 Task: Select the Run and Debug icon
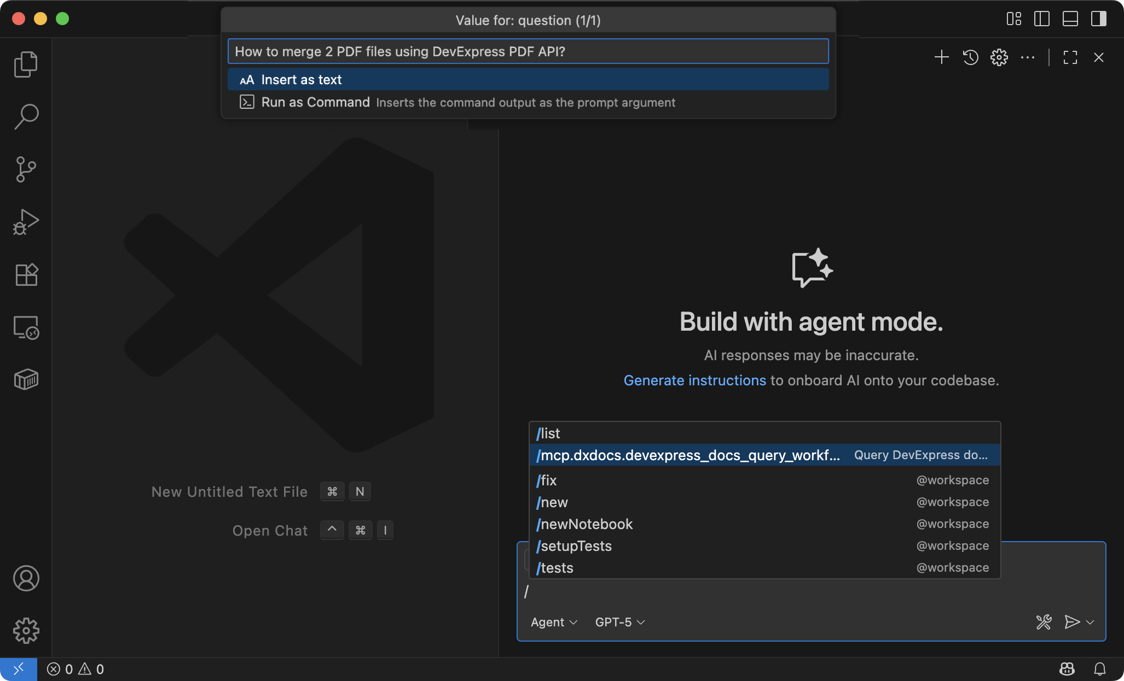tap(25, 221)
